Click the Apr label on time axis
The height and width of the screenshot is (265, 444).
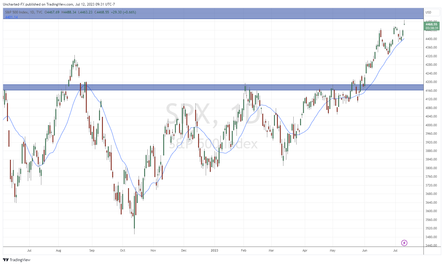click(x=305, y=250)
